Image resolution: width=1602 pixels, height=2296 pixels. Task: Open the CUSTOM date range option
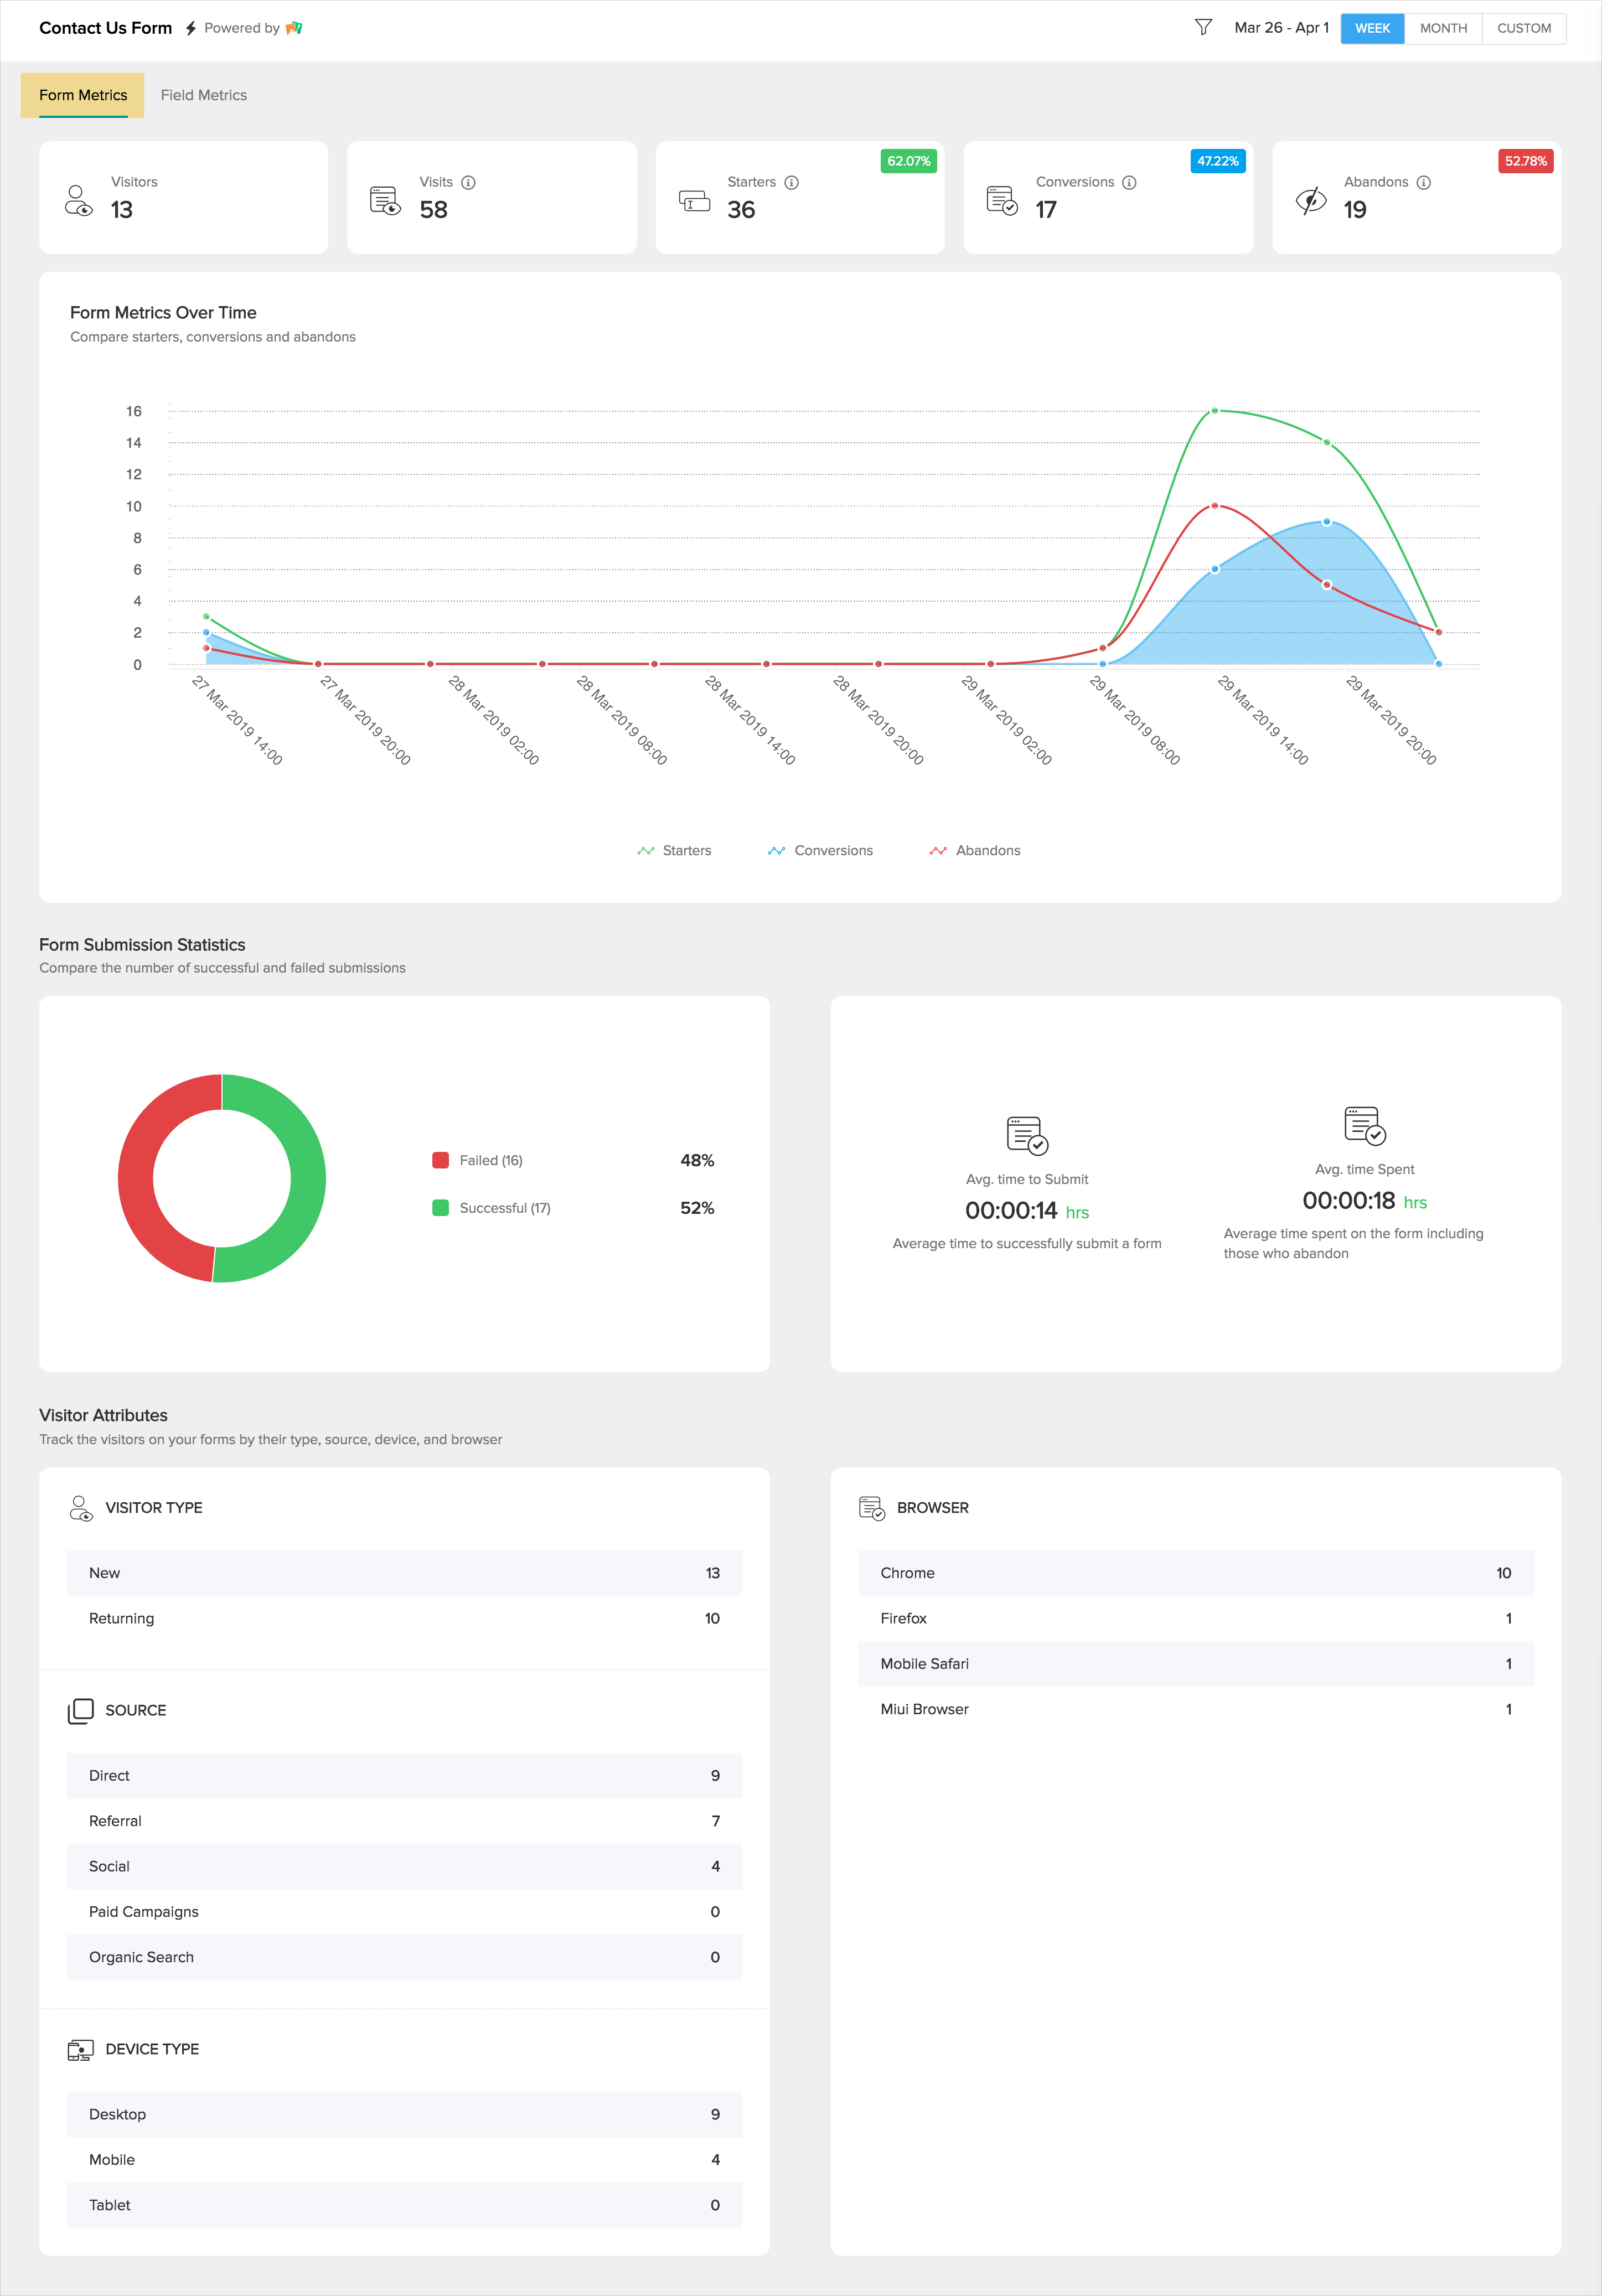[1523, 28]
